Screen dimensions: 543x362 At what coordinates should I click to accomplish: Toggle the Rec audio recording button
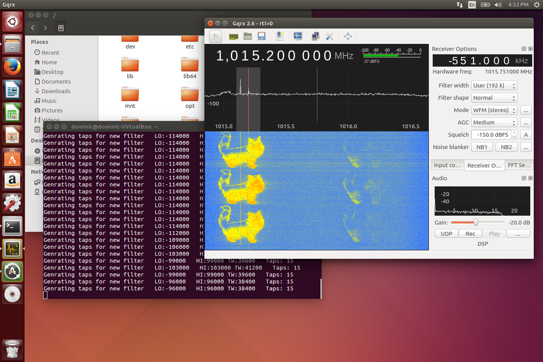pyautogui.click(x=470, y=234)
